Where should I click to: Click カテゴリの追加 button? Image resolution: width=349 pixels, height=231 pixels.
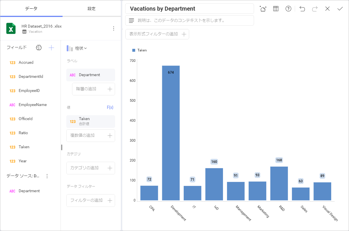tap(91, 168)
